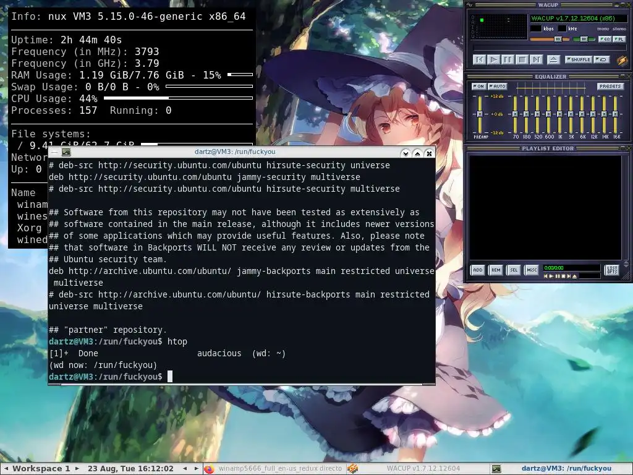
Task: Toggle the PL playlist window button
Action: [619, 39]
